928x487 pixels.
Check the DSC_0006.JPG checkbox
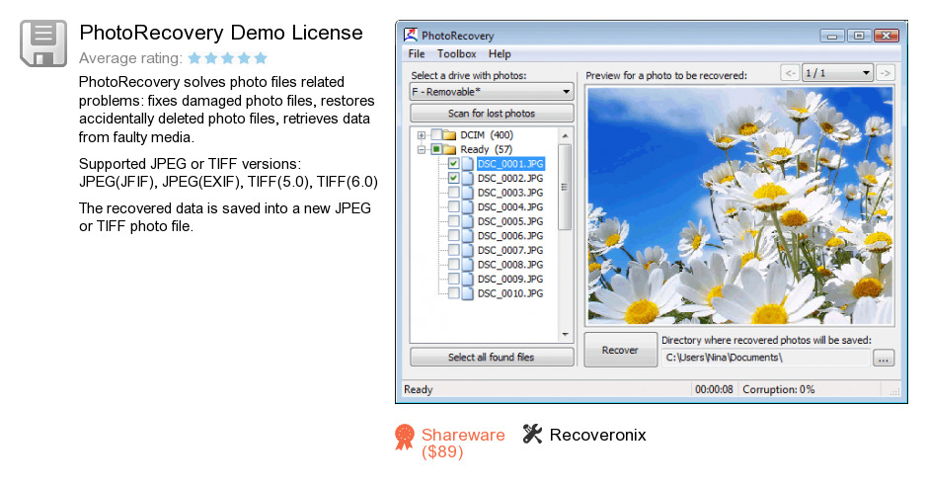453,236
